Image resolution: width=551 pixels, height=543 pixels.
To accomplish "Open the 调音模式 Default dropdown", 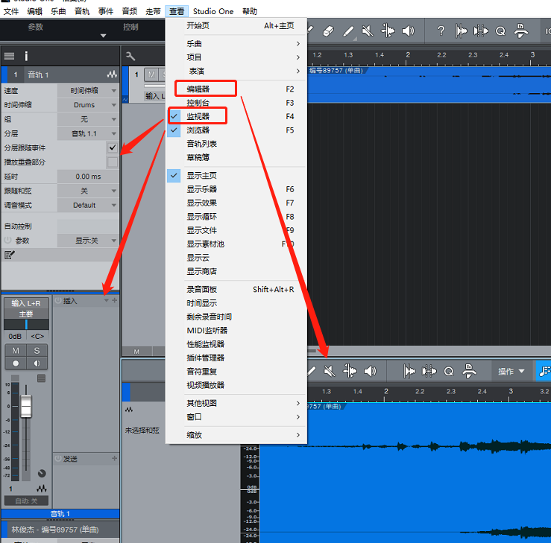I will [88, 205].
